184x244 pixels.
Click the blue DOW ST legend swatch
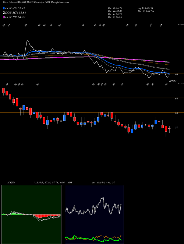[4, 8]
